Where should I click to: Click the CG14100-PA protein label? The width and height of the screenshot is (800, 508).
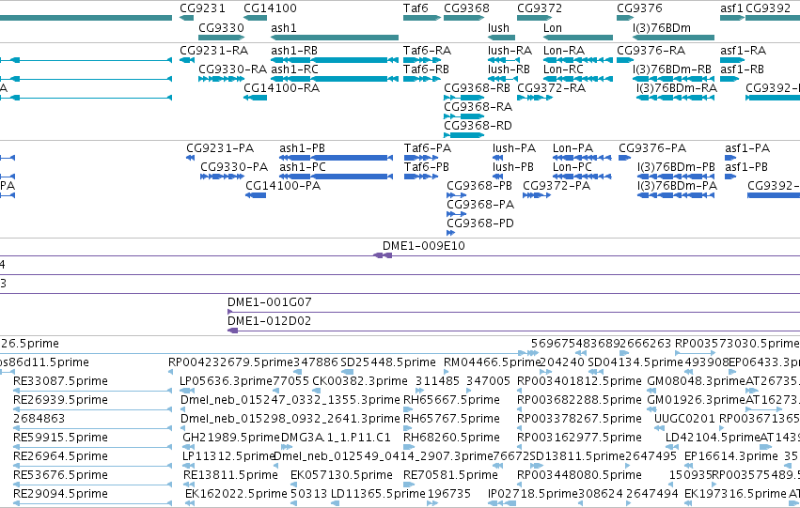[283, 186]
